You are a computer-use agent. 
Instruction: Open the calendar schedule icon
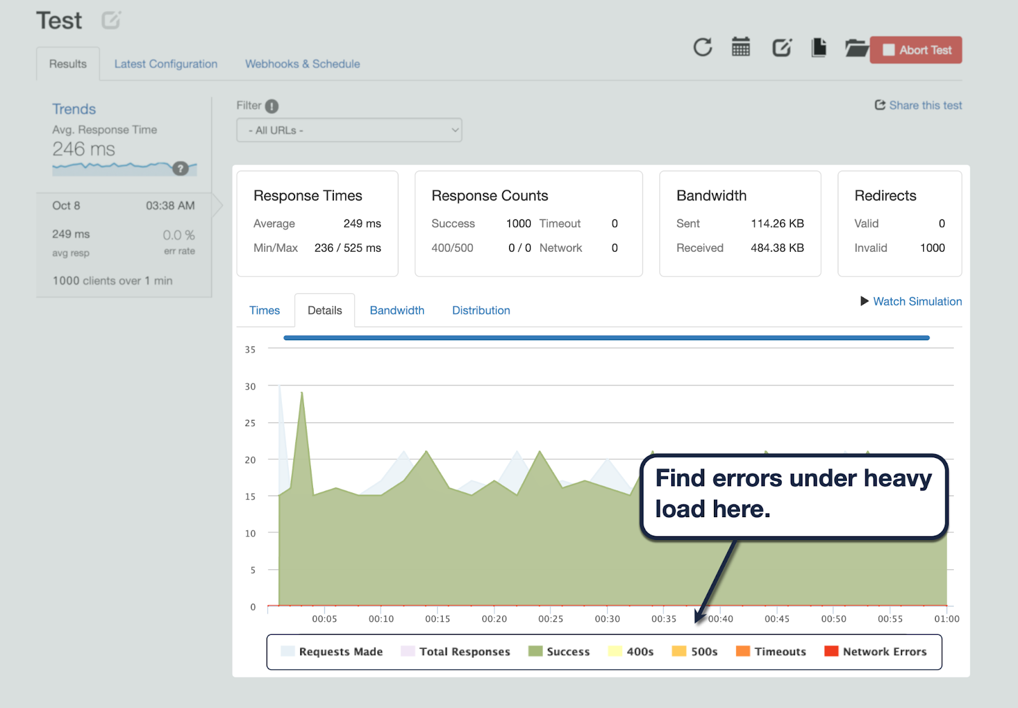[741, 47]
